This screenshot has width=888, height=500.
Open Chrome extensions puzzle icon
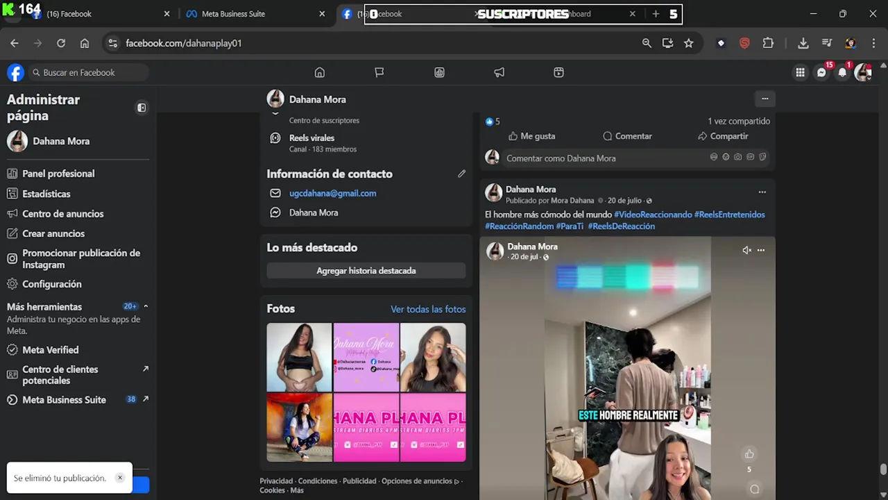[768, 43]
